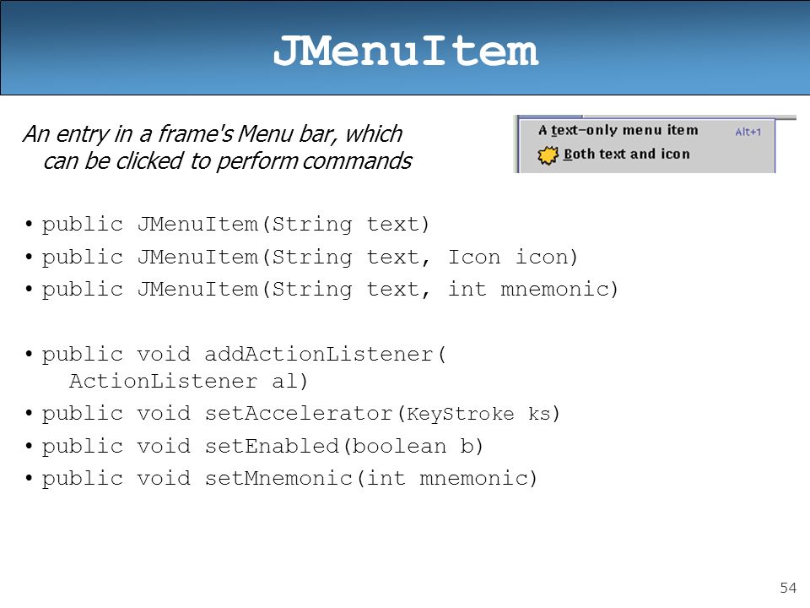This screenshot has height=608, width=810.
Task: Click the setAccelerator(KeyStroke ks) line
Action: [x=300, y=414]
